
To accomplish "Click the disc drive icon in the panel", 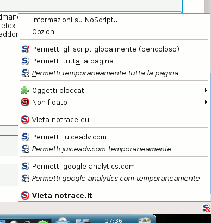I will pos(63,220).
